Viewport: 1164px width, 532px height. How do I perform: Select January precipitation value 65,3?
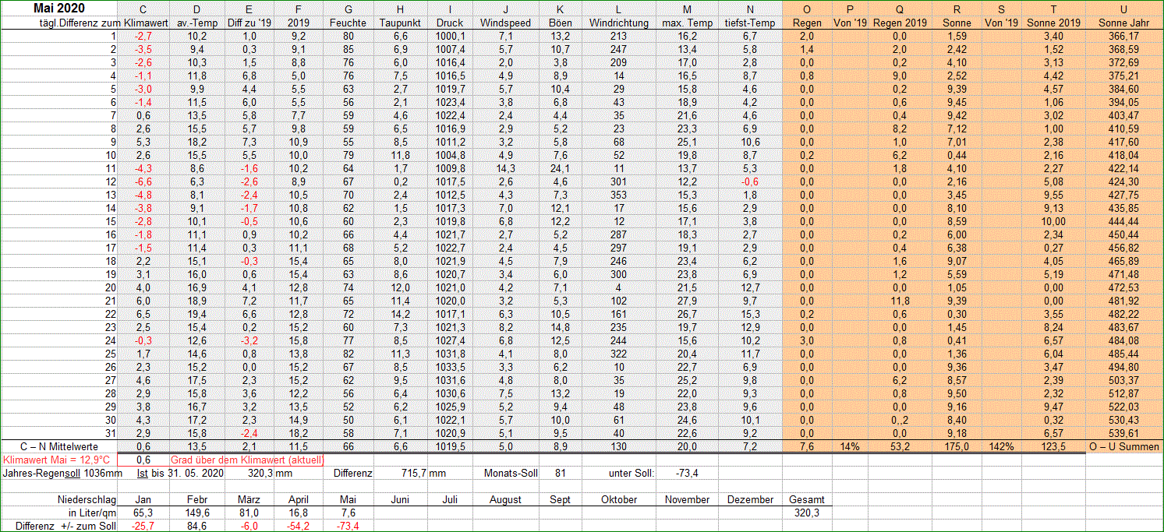[x=143, y=513]
